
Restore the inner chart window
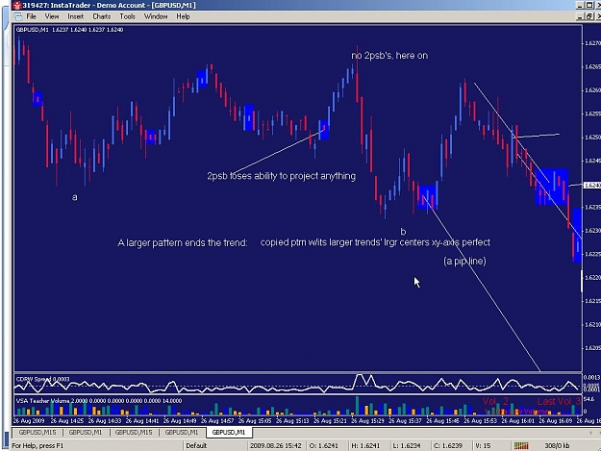(x=589, y=16)
